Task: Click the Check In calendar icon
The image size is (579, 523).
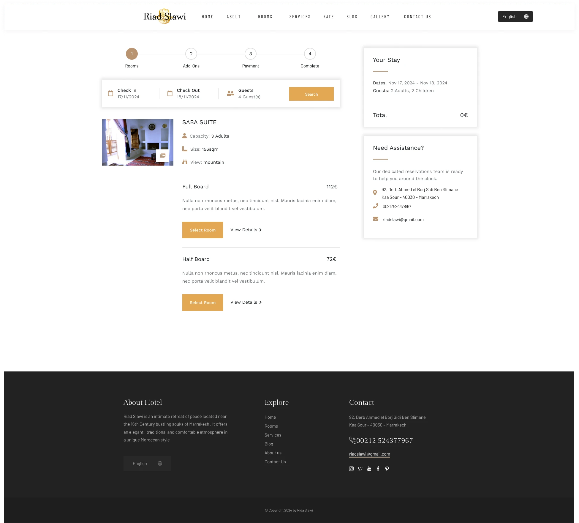Action: (110, 93)
